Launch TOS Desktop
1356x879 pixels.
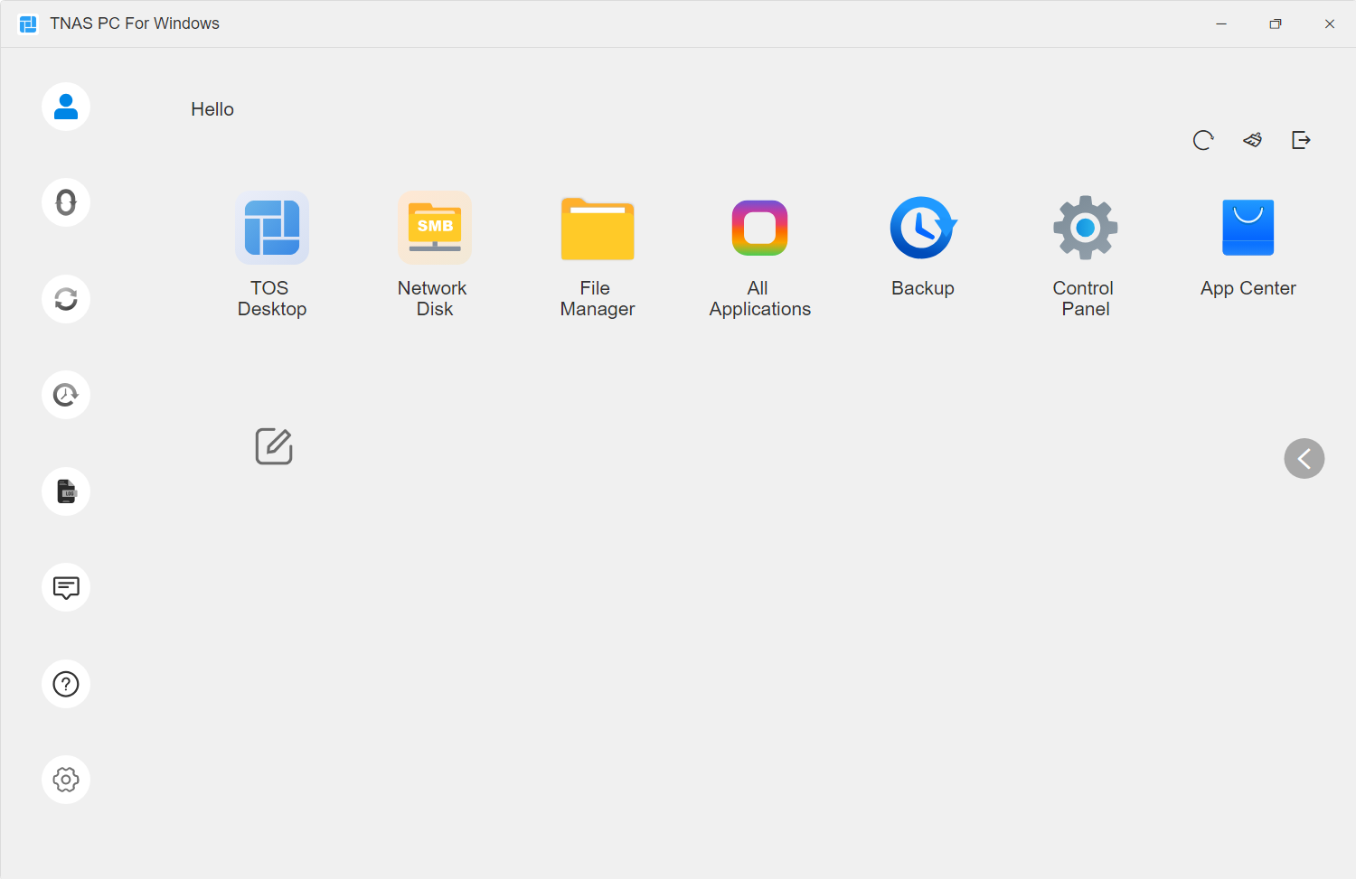(272, 229)
